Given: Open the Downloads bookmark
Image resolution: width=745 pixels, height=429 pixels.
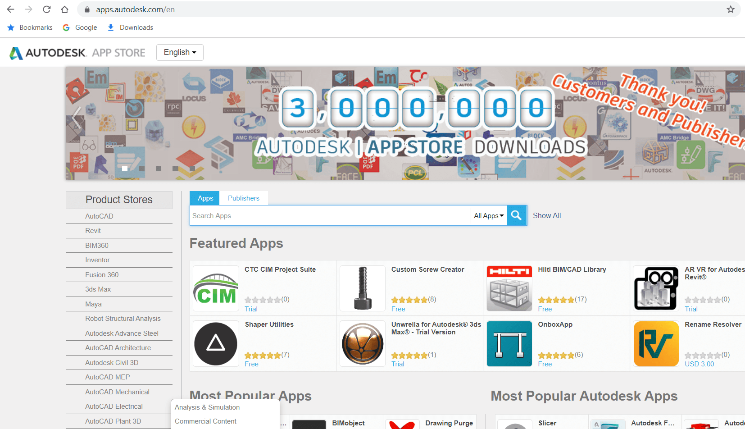Looking at the screenshot, I should [x=130, y=27].
